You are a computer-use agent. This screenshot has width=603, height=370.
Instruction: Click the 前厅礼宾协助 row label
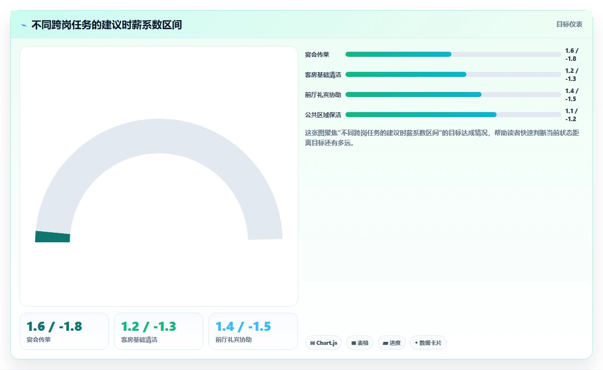tap(323, 95)
